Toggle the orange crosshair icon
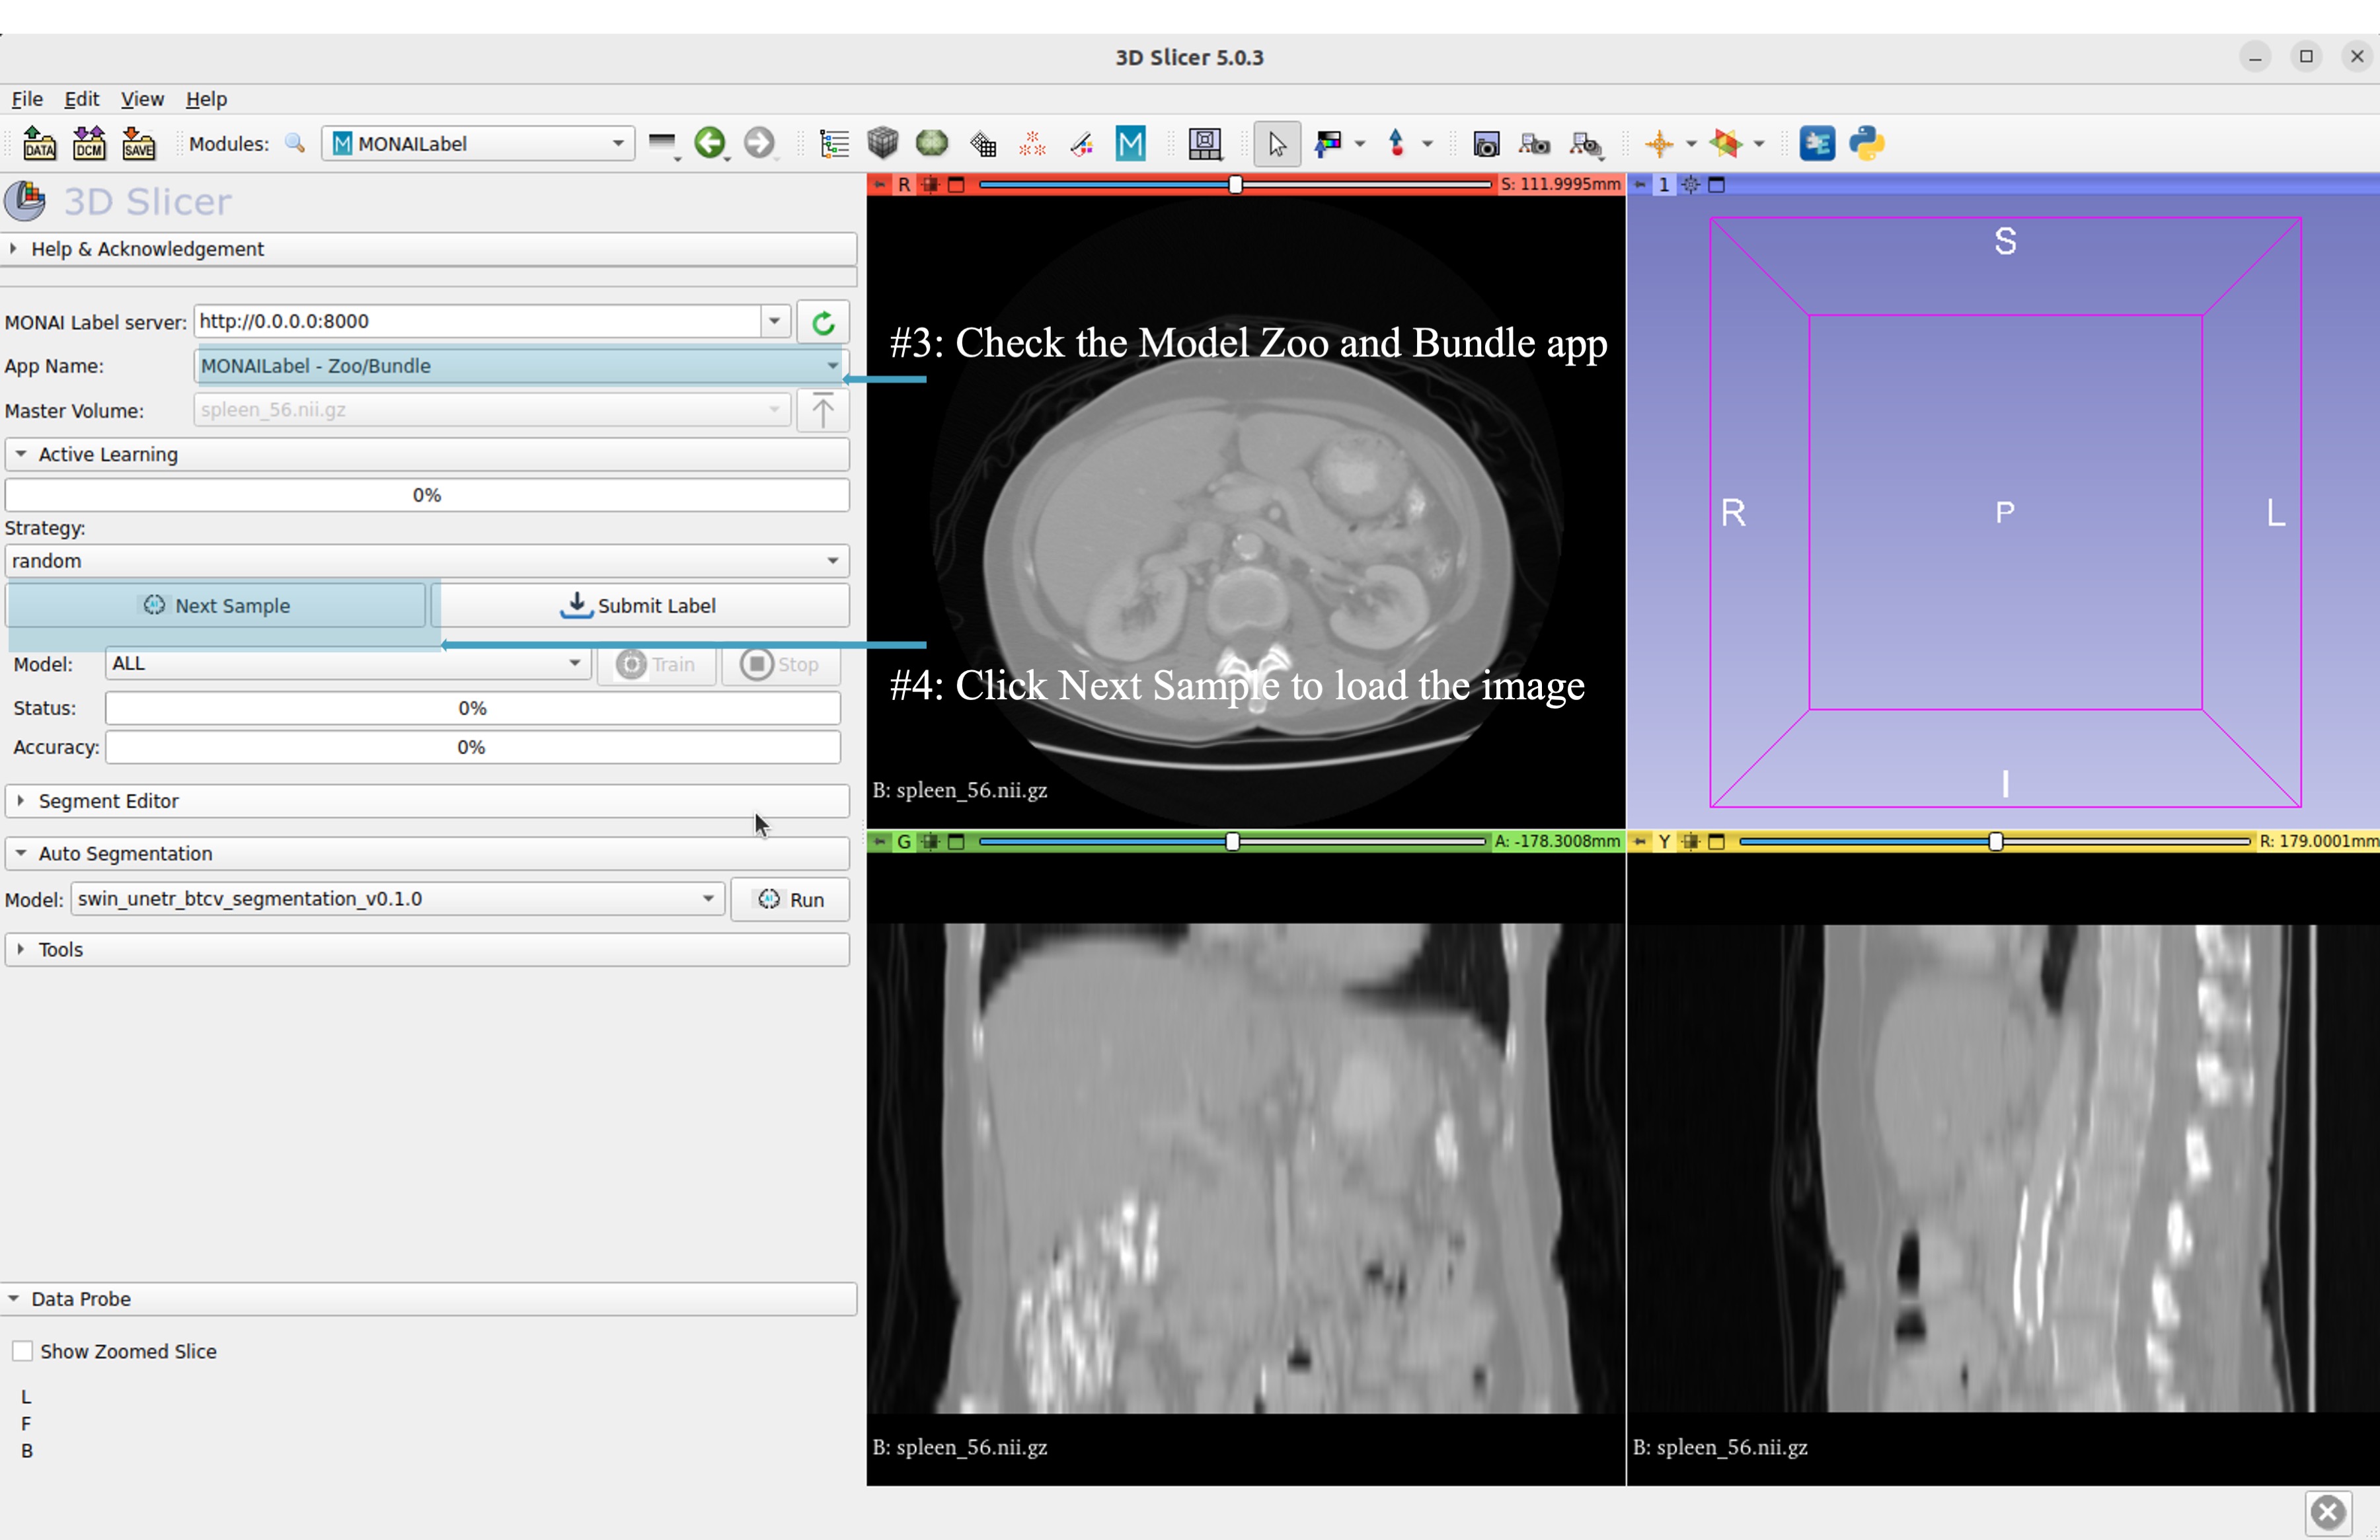Image resolution: width=2380 pixels, height=1540 pixels. tap(1659, 143)
